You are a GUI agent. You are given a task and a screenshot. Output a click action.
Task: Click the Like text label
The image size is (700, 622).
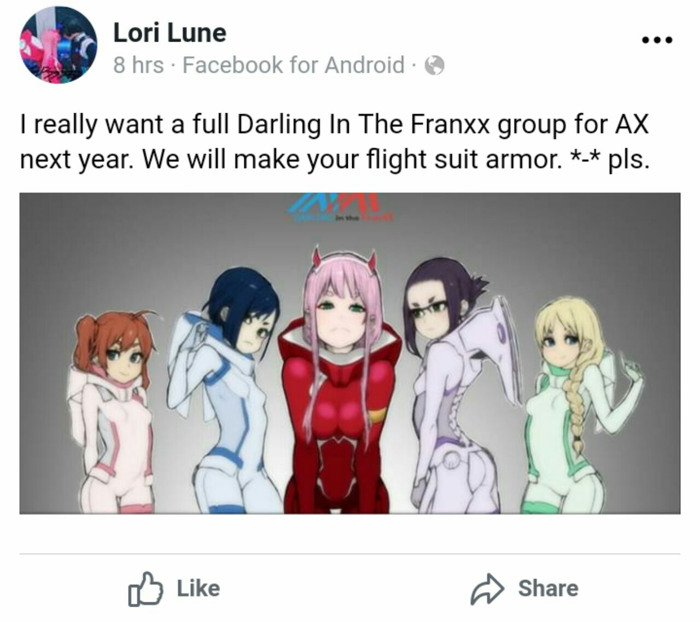pyautogui.click(x=199, y=588)
